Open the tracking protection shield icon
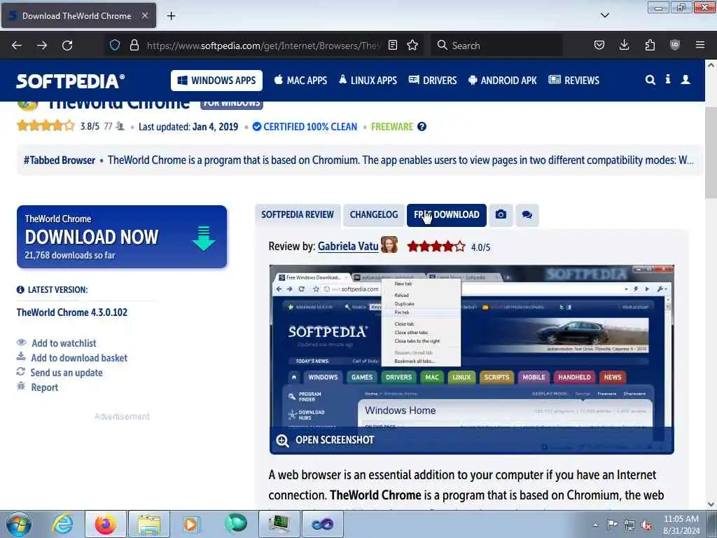Screen dimensions: 717x538 pyautogui.click(x=115, y=45)
